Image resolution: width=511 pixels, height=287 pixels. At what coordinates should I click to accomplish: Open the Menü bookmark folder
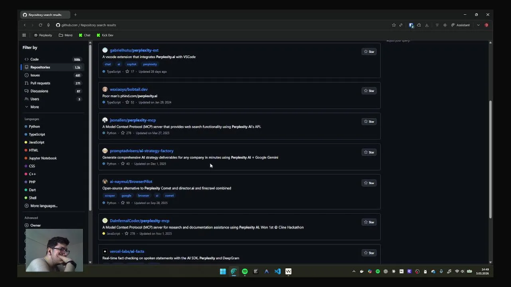65,35
